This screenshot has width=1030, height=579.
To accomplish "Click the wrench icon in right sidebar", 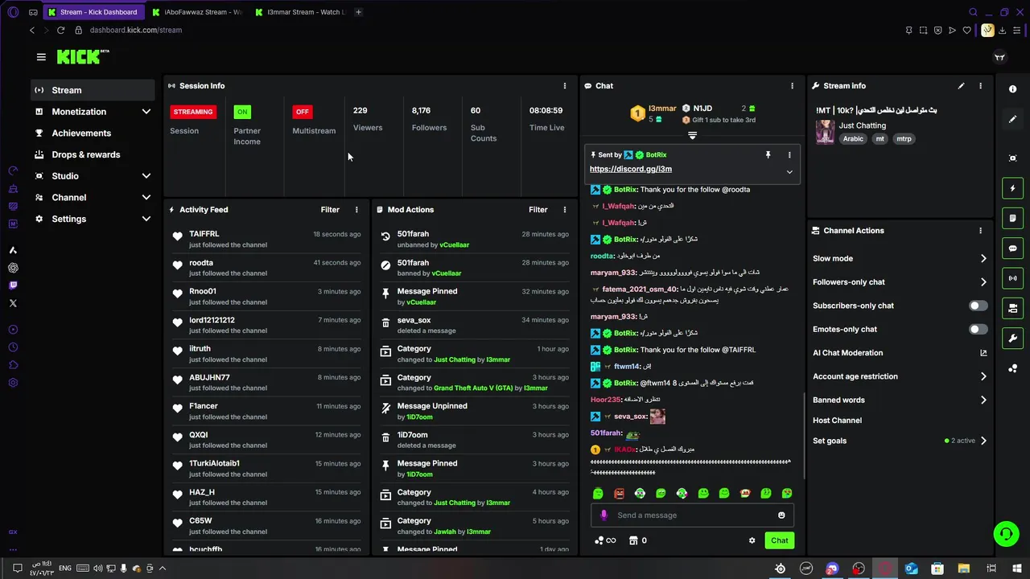I will point(1012,338).
